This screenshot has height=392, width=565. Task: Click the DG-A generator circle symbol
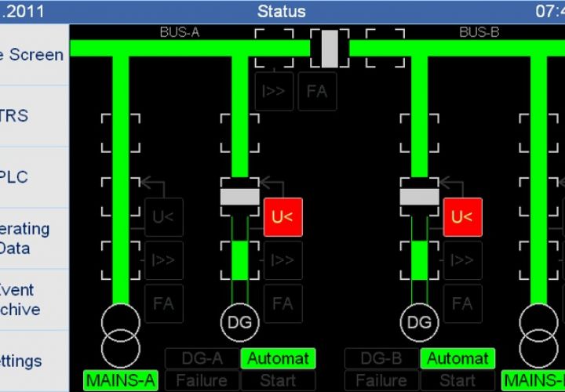(x=239, y=321)
